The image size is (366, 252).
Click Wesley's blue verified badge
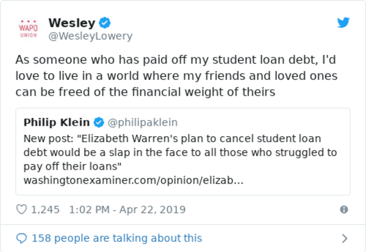(105, 23)
